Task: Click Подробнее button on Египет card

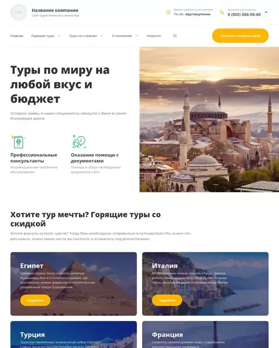Action: click(35, 300)
